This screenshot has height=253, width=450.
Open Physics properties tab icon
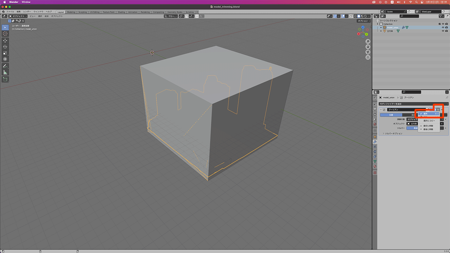pos(375,151)
